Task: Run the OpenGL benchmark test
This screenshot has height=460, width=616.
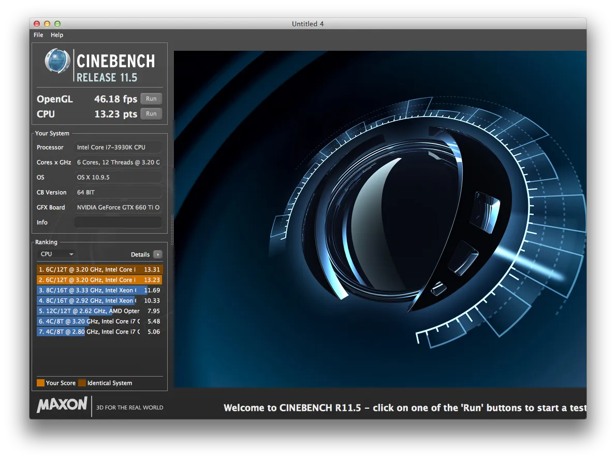Action: point(151,99)
